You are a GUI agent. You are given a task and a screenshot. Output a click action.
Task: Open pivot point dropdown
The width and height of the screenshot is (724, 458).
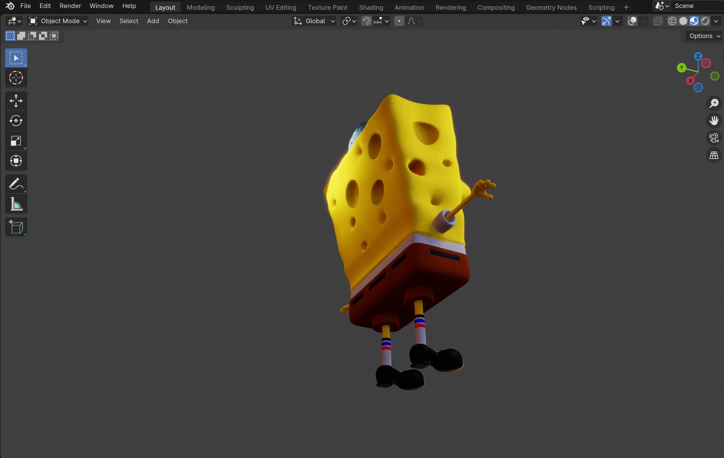click(349, 21)
